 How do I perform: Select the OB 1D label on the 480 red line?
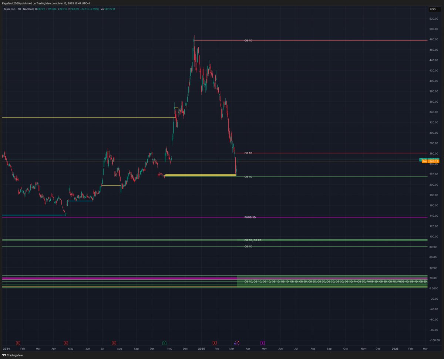click(248, 40)
